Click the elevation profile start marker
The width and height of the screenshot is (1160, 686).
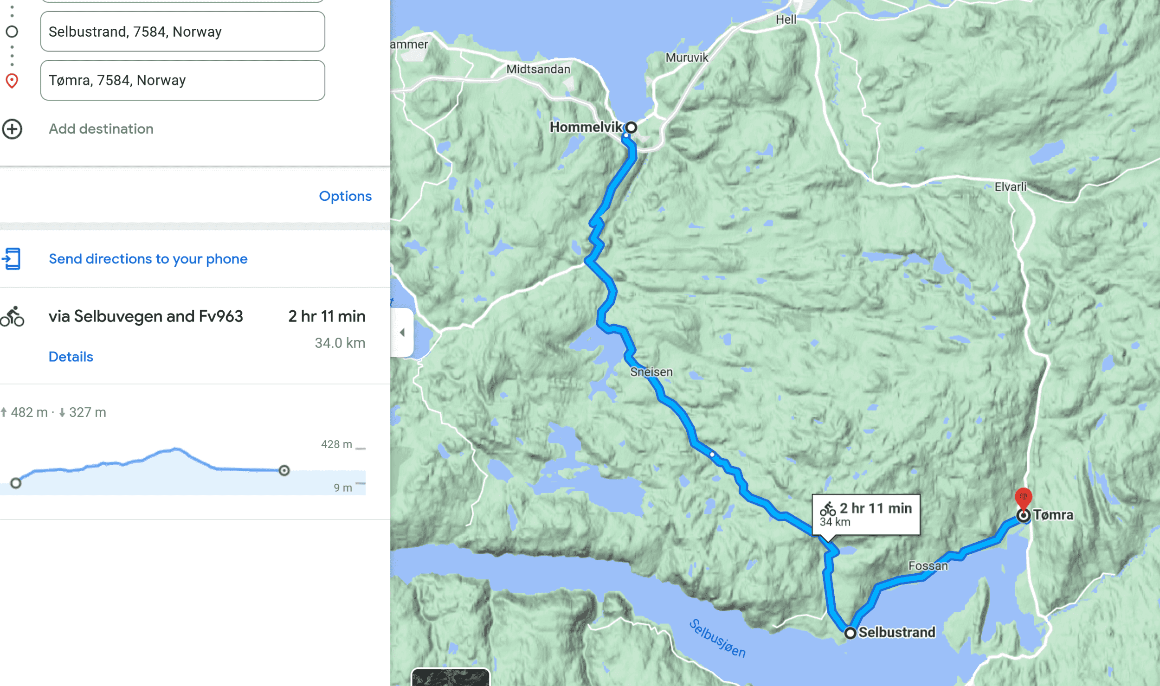(16, 483)
